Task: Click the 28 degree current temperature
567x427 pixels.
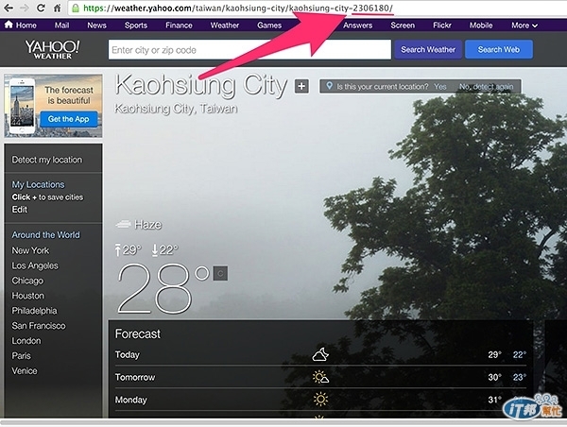Action: [155, 288]
